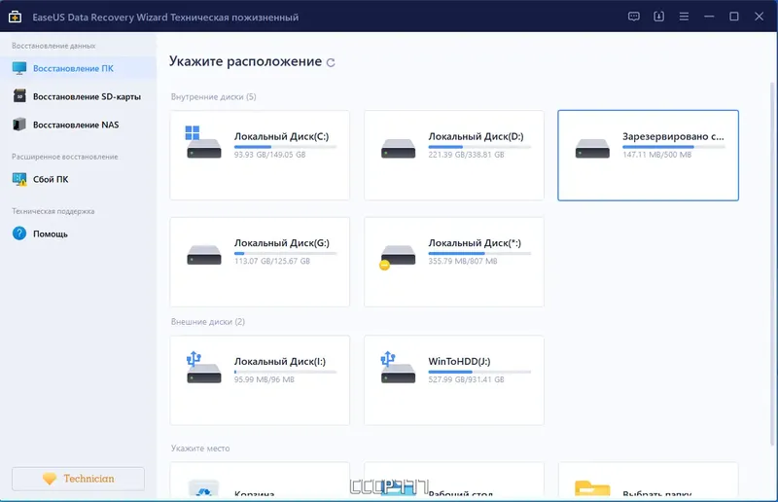Close the EaseUS window
Image resolution: width=778 pixels, height=502 pixels.
760,17
